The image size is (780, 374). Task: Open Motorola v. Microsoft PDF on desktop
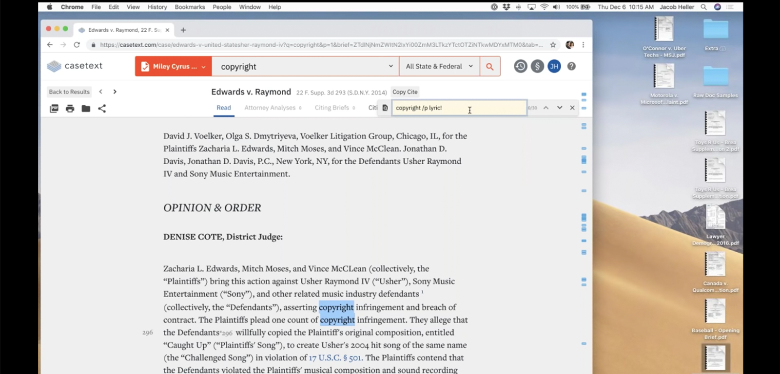(664, 84)
